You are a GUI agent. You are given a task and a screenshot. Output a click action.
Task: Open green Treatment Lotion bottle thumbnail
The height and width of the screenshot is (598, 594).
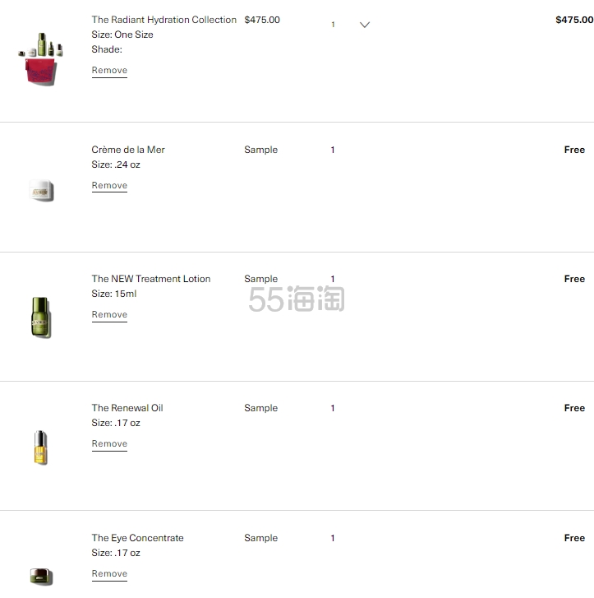(41, 318)
